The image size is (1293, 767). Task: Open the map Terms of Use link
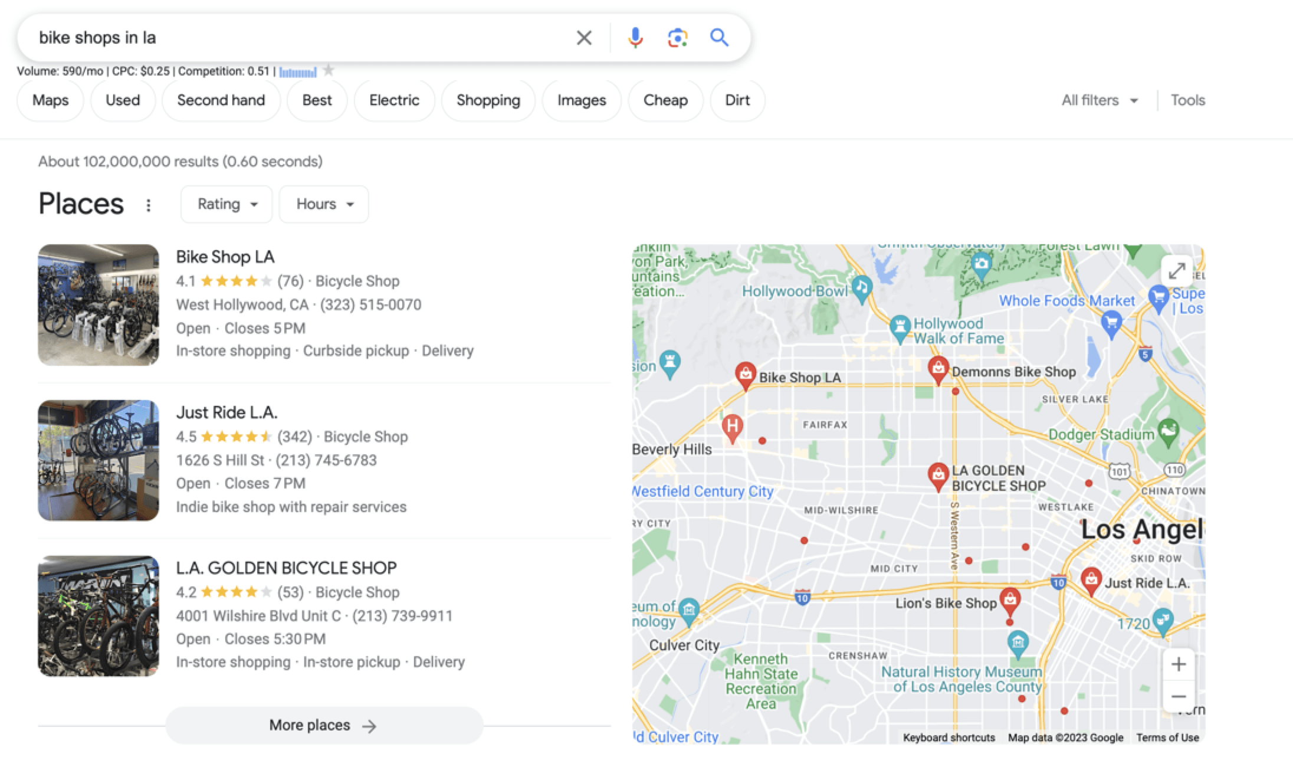1167,737
